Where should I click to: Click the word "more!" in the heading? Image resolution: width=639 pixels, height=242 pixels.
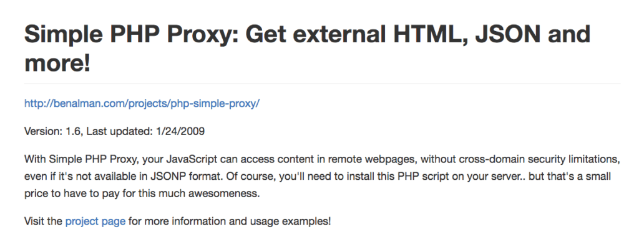point(57,63)
